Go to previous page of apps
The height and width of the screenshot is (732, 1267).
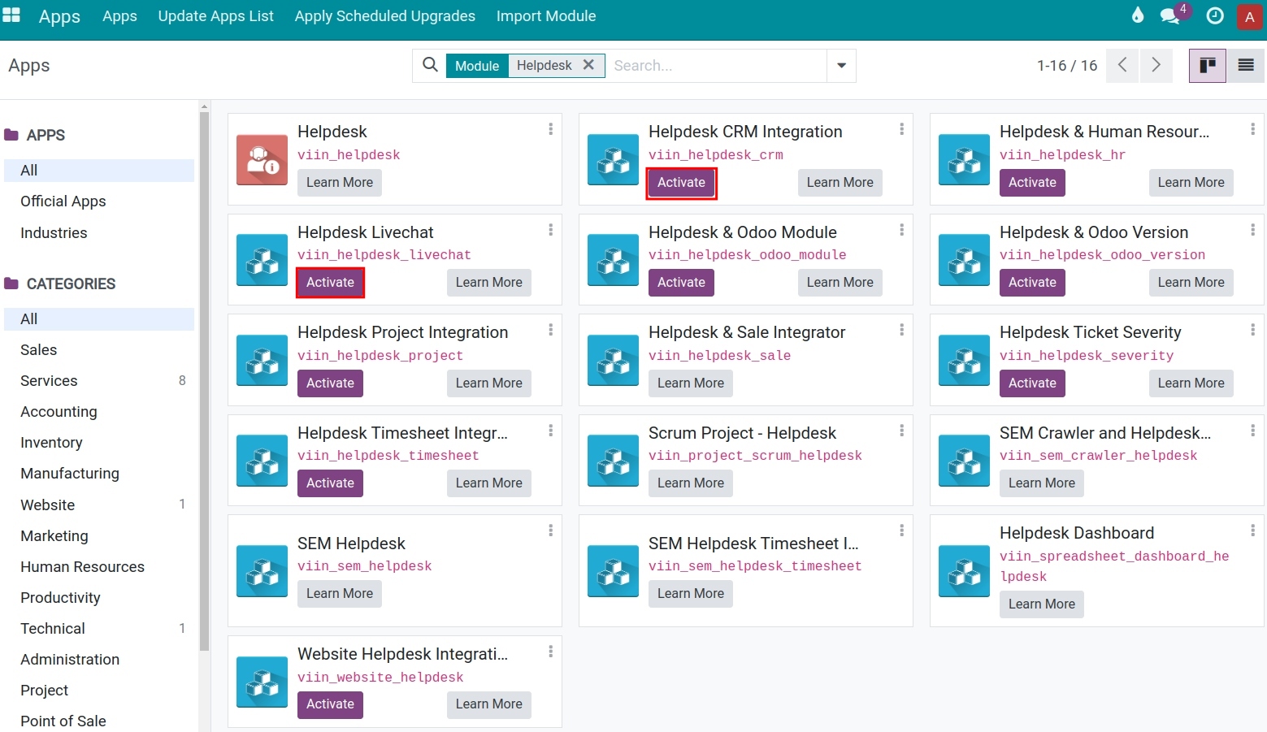point(1122,65)
